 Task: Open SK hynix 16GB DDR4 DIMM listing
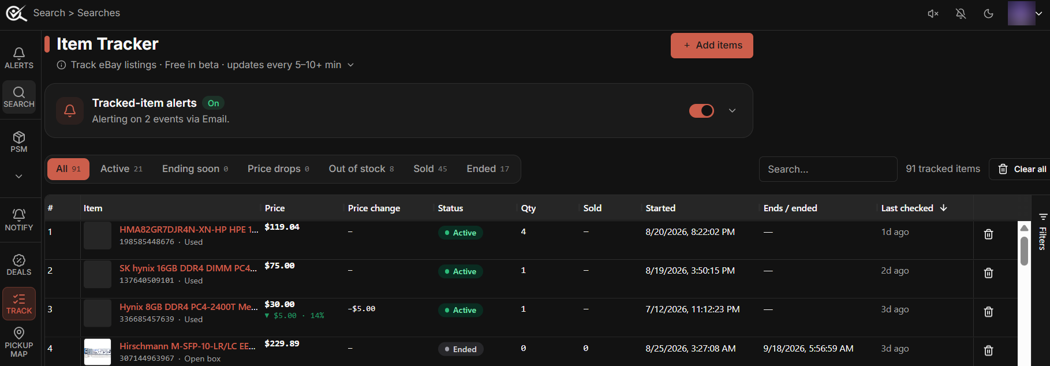(188, 268)
